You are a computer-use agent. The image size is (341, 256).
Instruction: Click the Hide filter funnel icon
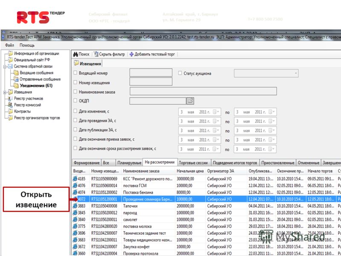[x=96, y=54]
